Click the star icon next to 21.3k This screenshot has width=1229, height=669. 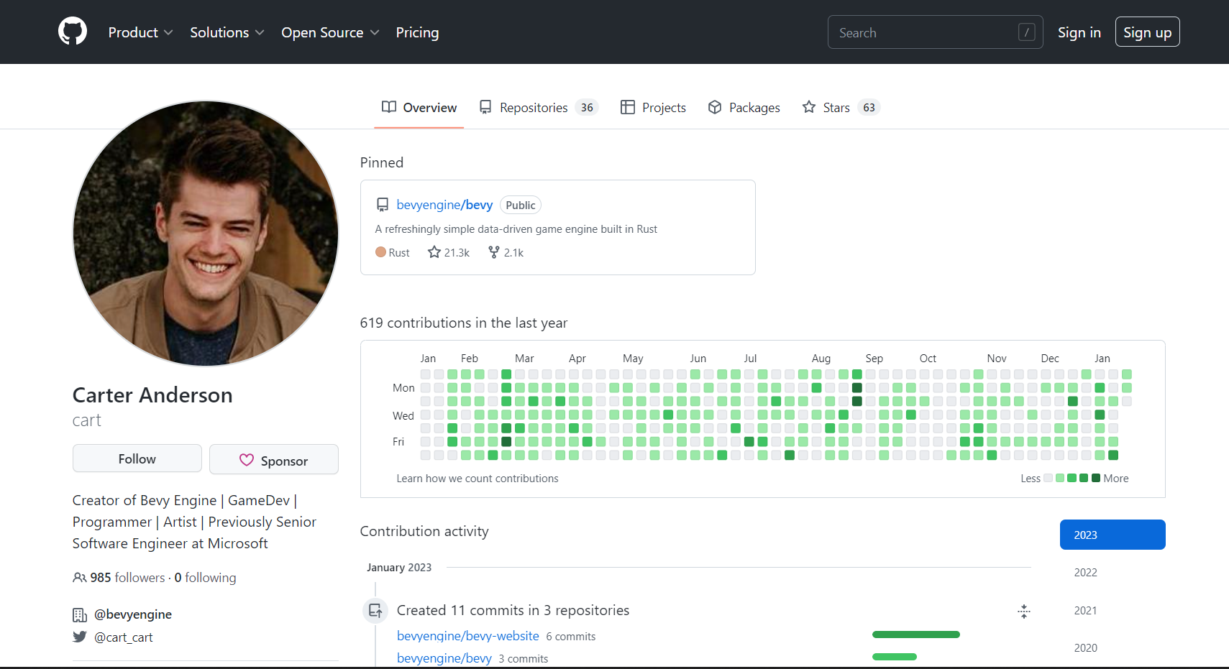point(434,252)
